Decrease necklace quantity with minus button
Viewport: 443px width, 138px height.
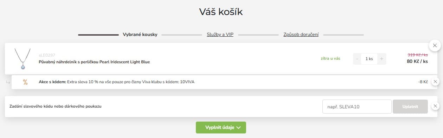[x=357, y=59]
